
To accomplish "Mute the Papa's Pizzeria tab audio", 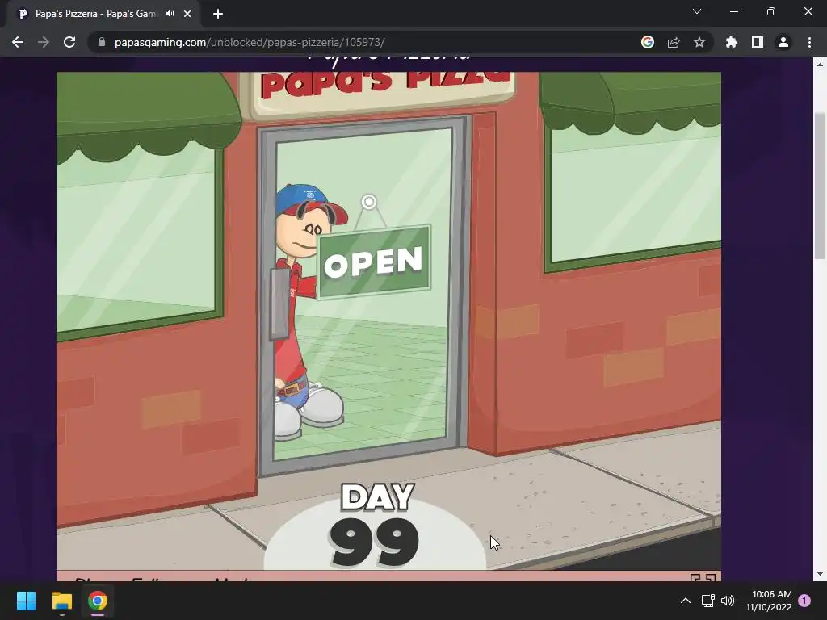I will click(x=170, y=14).
